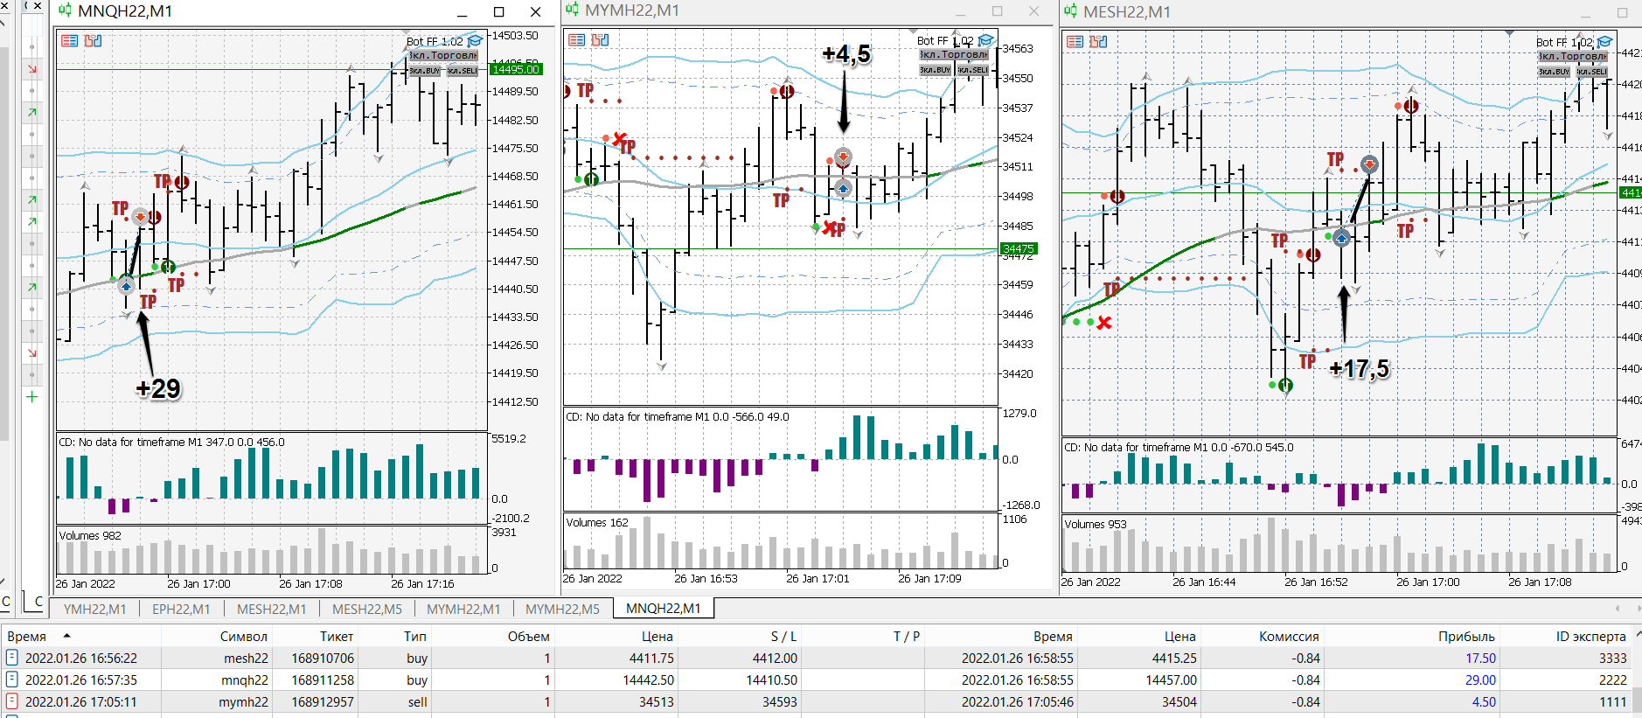This screenshot has height=718, width=1642.
Task: Toggle Вкл.Торговля on the MNQH22 chart
Action: point(443,55)
